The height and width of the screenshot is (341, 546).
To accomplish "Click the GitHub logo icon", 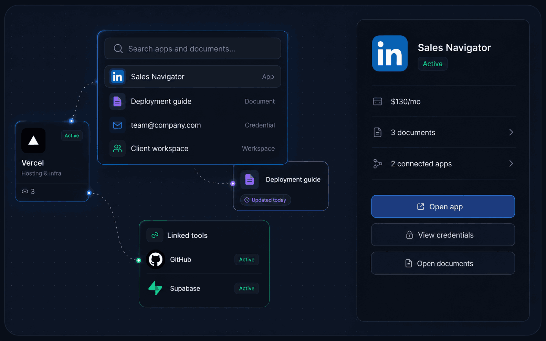I will pos(156,260).
